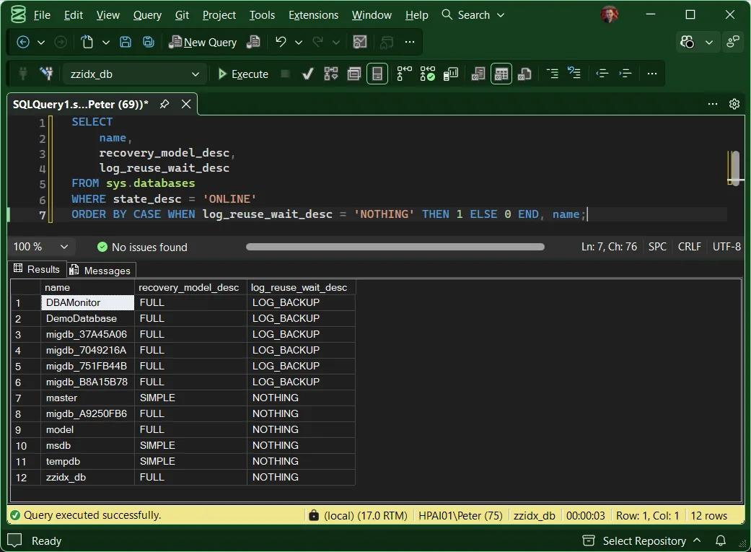Open the Tools menu
Viewport: 751px width, 552px height.
pos(262,15)
